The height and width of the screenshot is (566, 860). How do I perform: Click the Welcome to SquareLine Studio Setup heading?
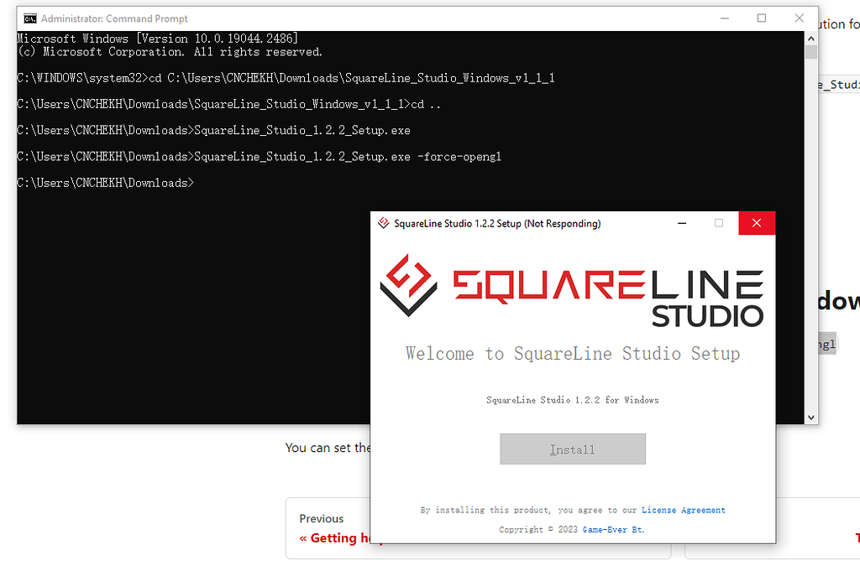pos(573,353)
